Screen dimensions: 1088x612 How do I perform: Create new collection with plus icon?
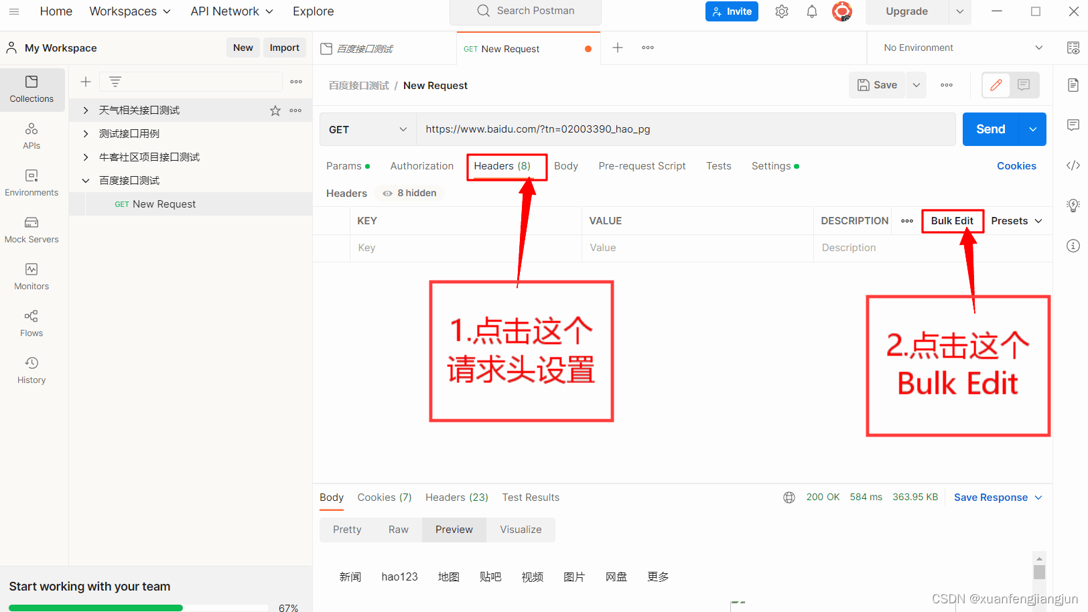pos(86,82)
